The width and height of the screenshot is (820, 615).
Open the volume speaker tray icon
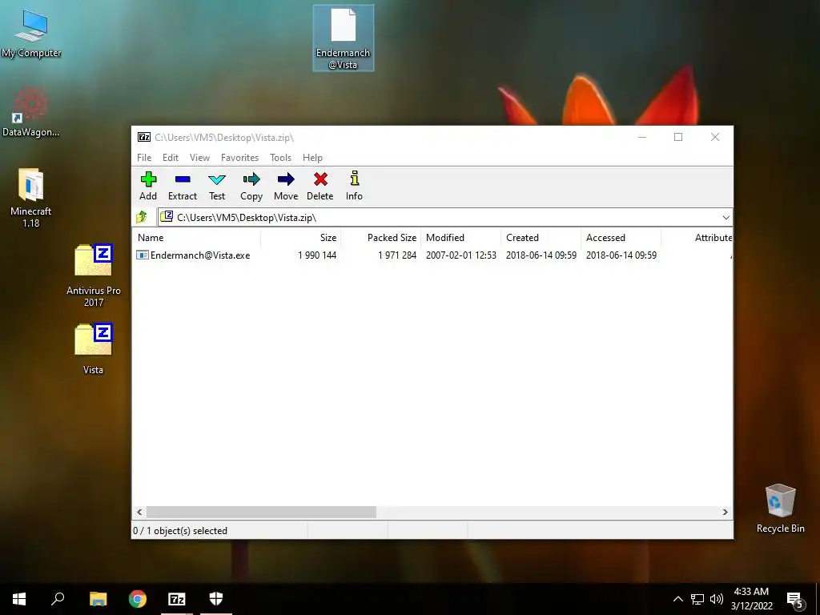click(x=716, y=599)
